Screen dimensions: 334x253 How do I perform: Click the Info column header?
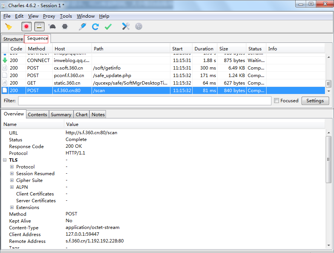click(296, 48)
